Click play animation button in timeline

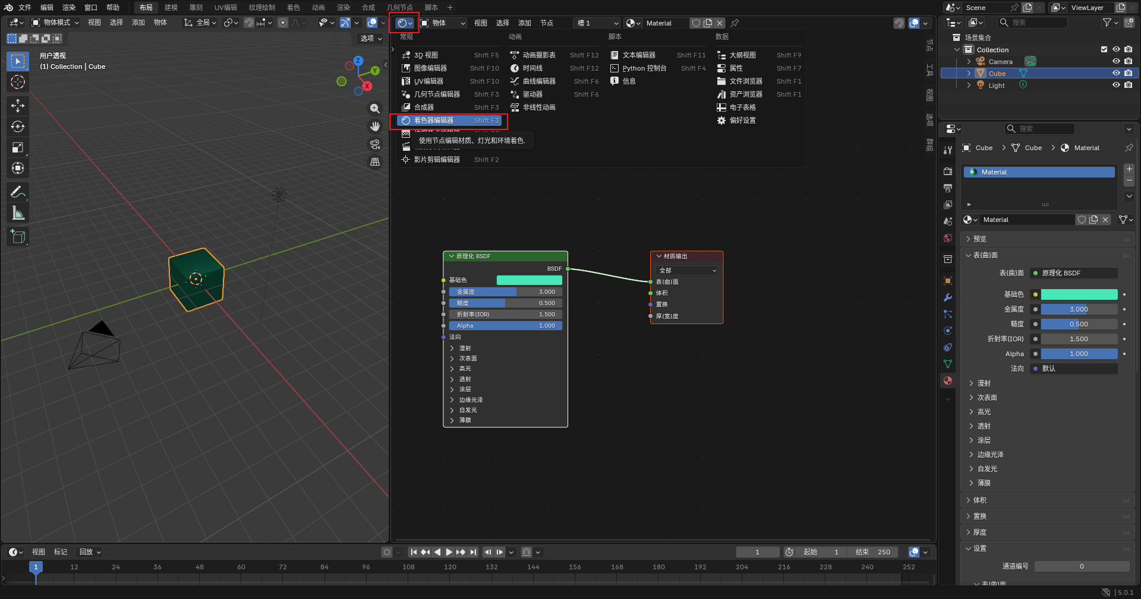(x=449, y=552)
